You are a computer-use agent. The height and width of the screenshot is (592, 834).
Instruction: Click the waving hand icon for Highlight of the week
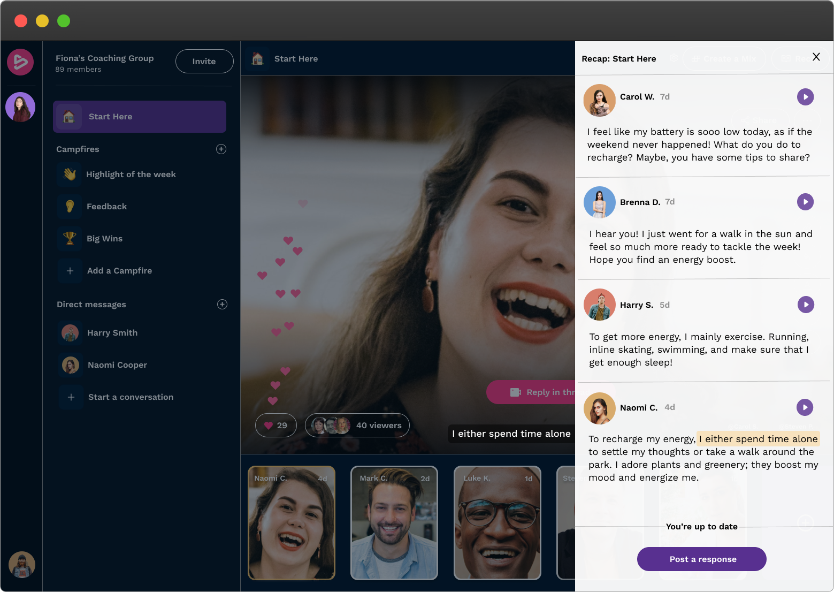coord(70,174)
